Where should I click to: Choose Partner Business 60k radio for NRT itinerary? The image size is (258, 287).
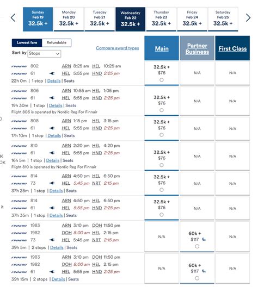(x=197, y=246)
